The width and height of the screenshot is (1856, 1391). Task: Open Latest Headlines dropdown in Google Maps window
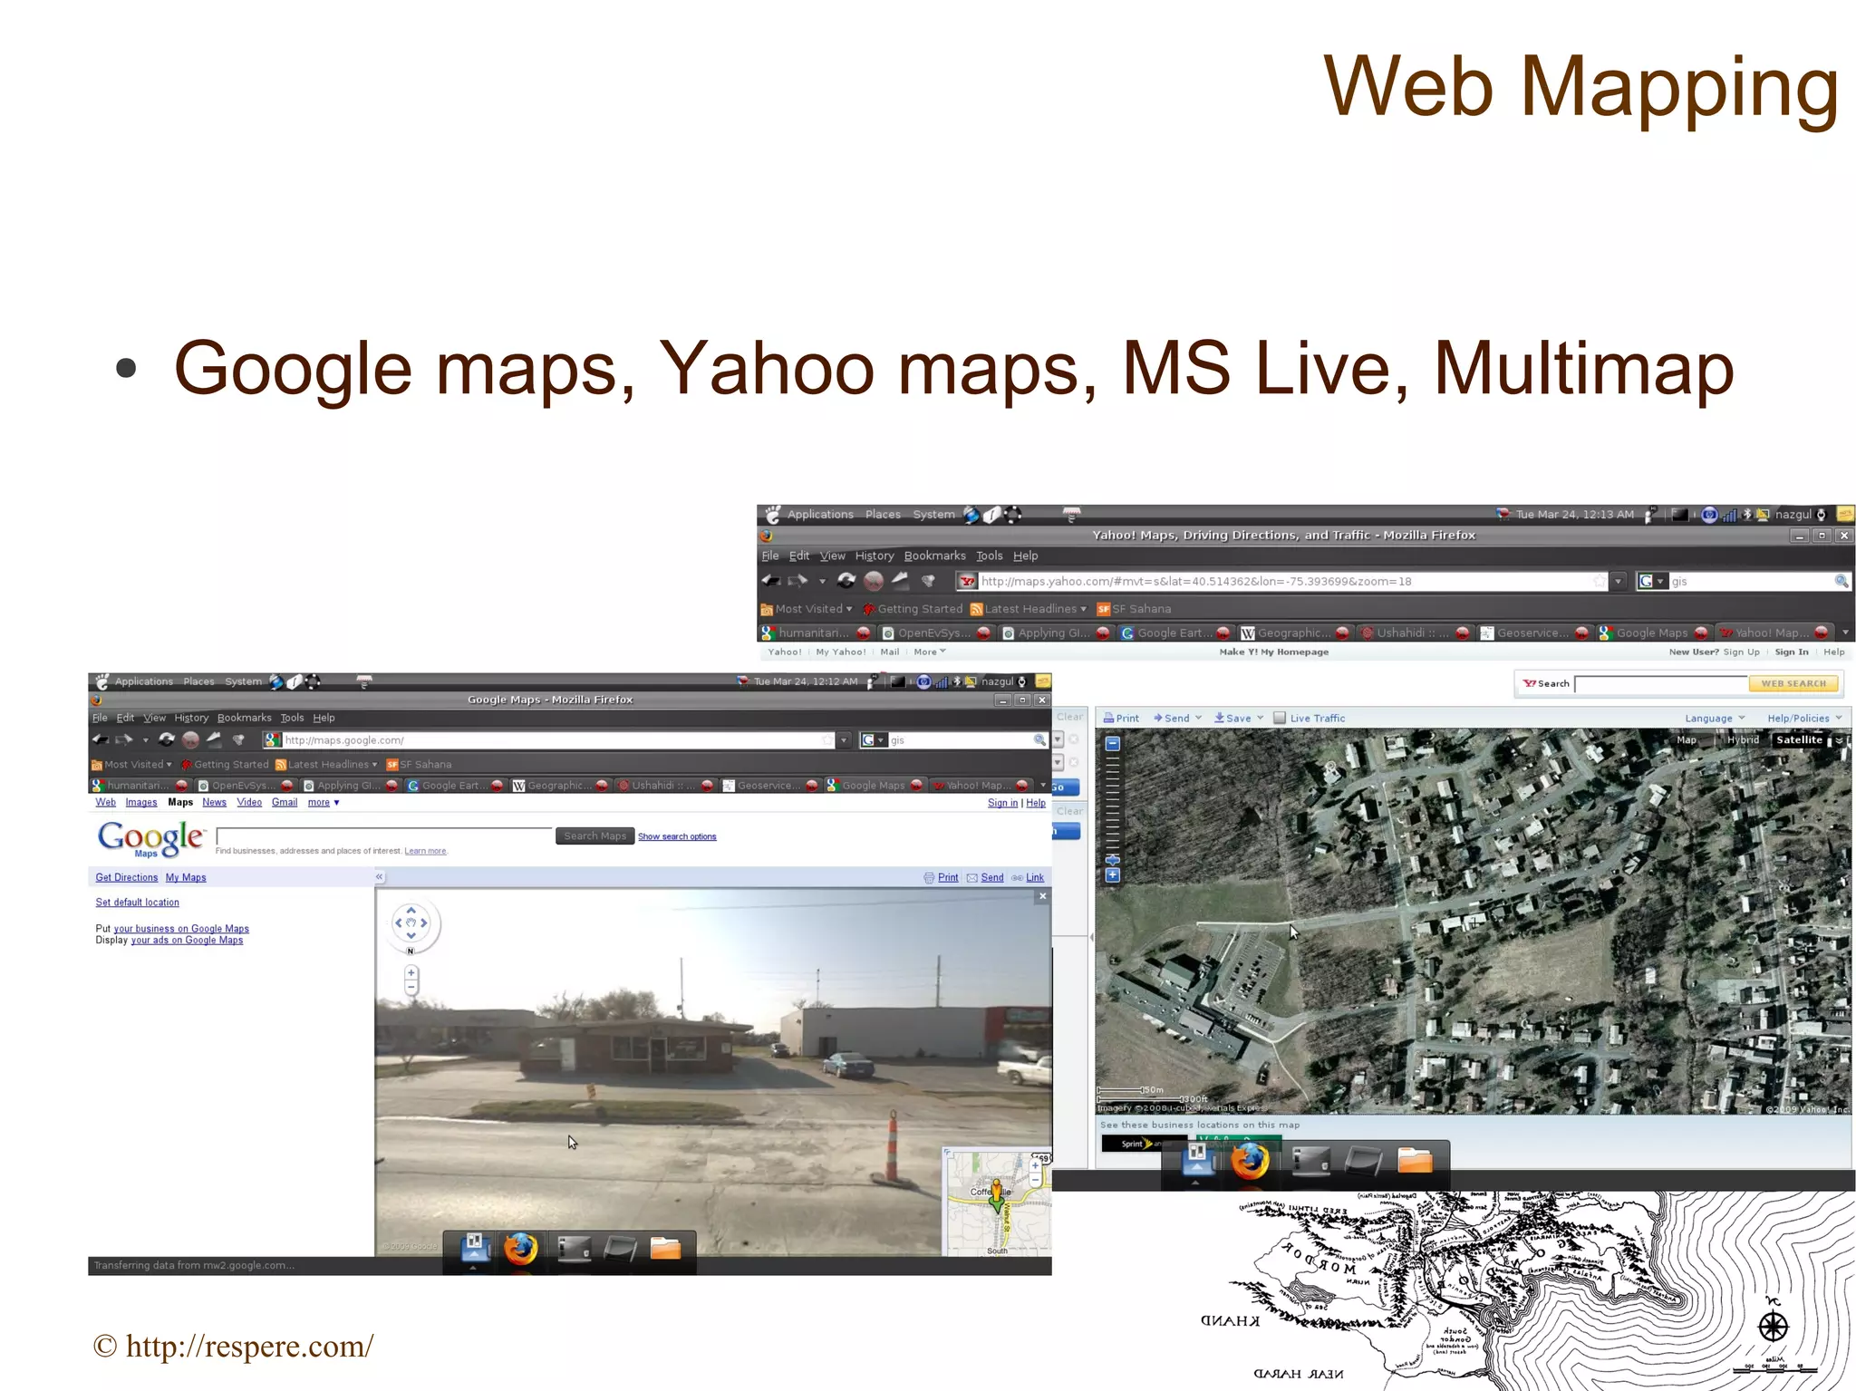point(326,764)
